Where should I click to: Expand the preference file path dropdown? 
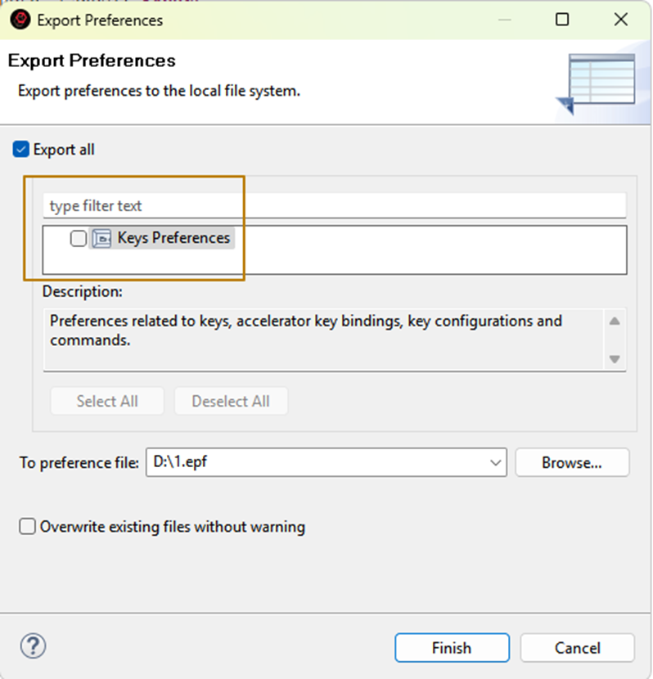tap(496, 463)
